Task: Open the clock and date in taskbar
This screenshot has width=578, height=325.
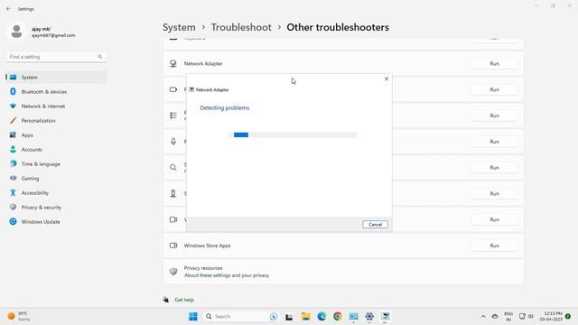Action: click(x=551, y=316)
